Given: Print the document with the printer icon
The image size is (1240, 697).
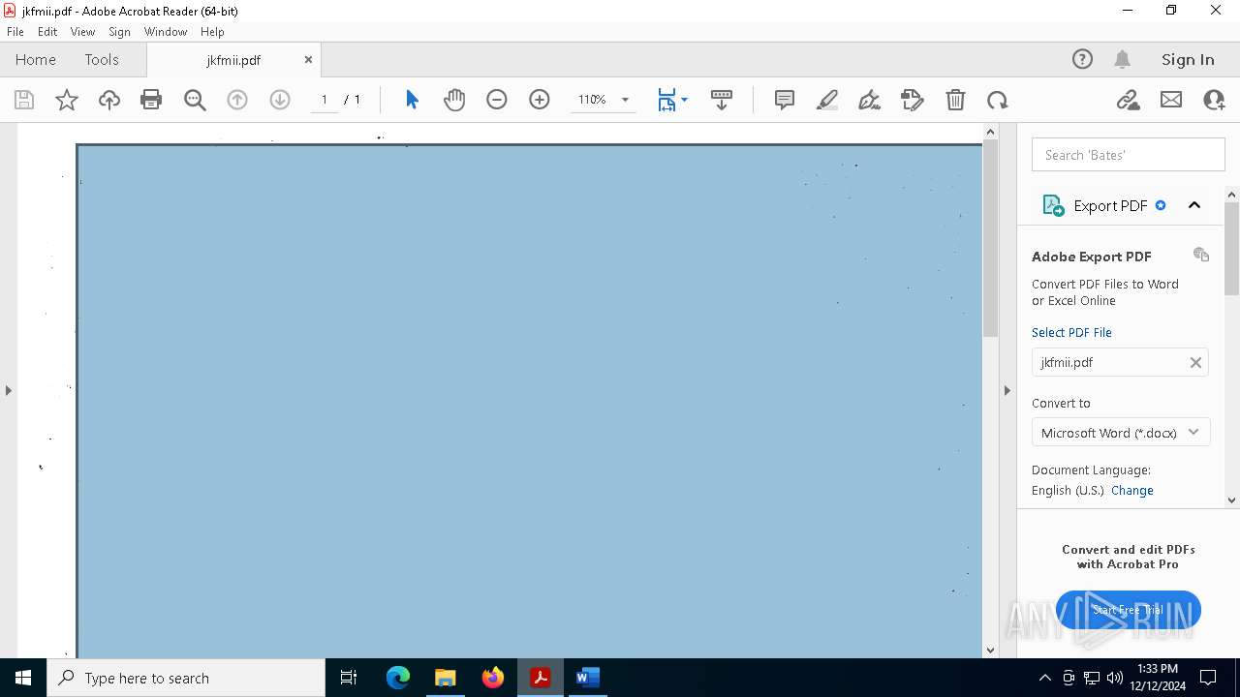Looking at the screenshot, I should click(x=151, y=100).
